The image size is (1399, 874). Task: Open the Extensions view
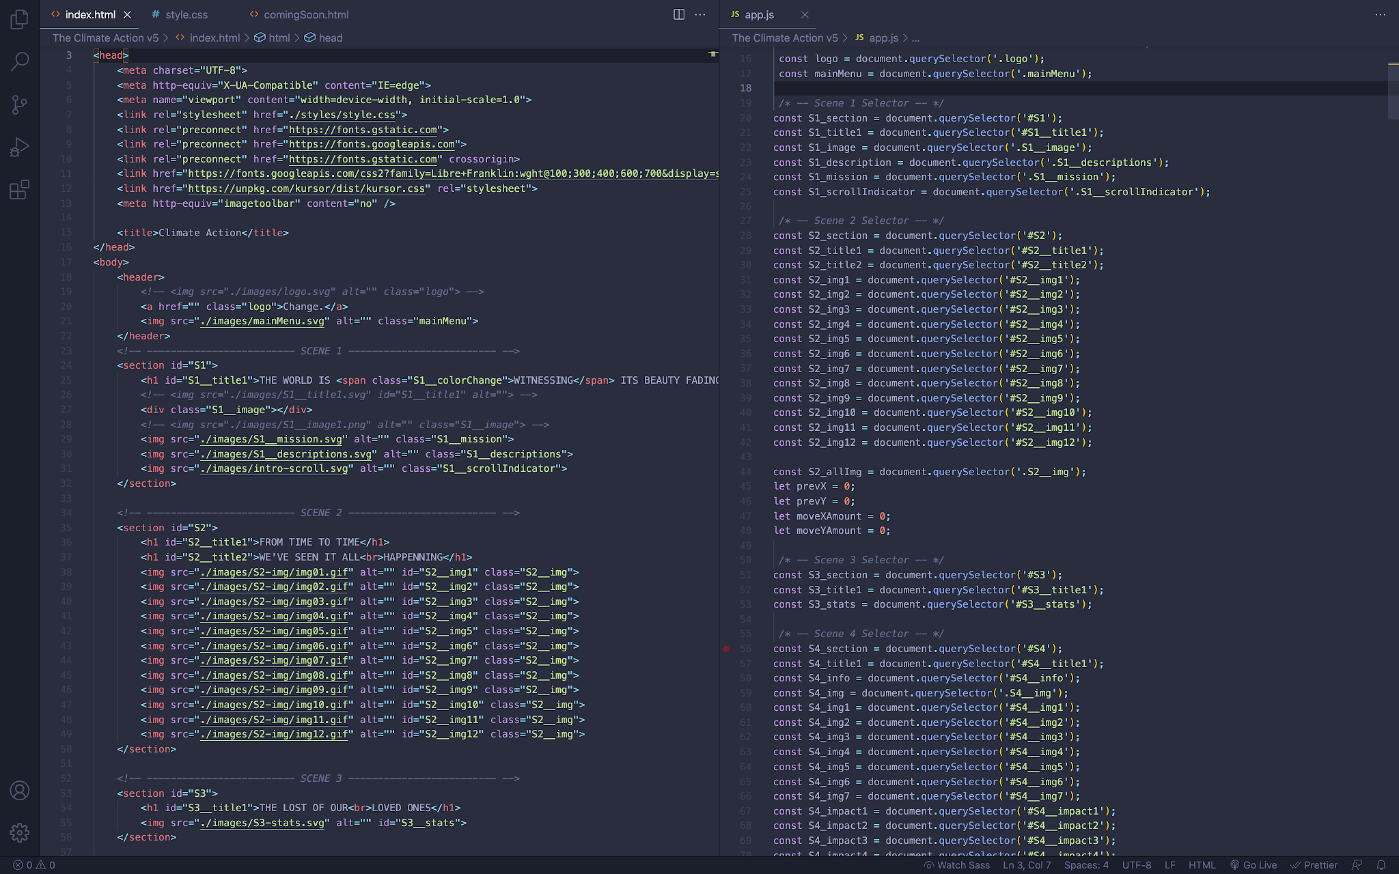20,189
